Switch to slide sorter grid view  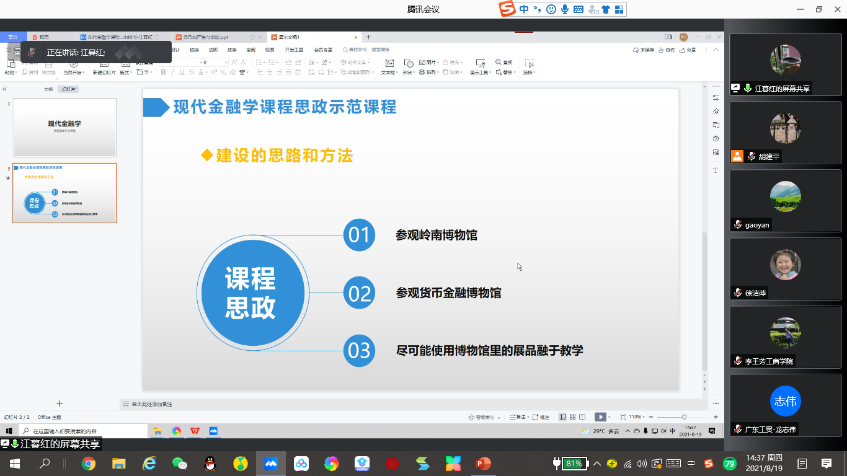point(573,417)
